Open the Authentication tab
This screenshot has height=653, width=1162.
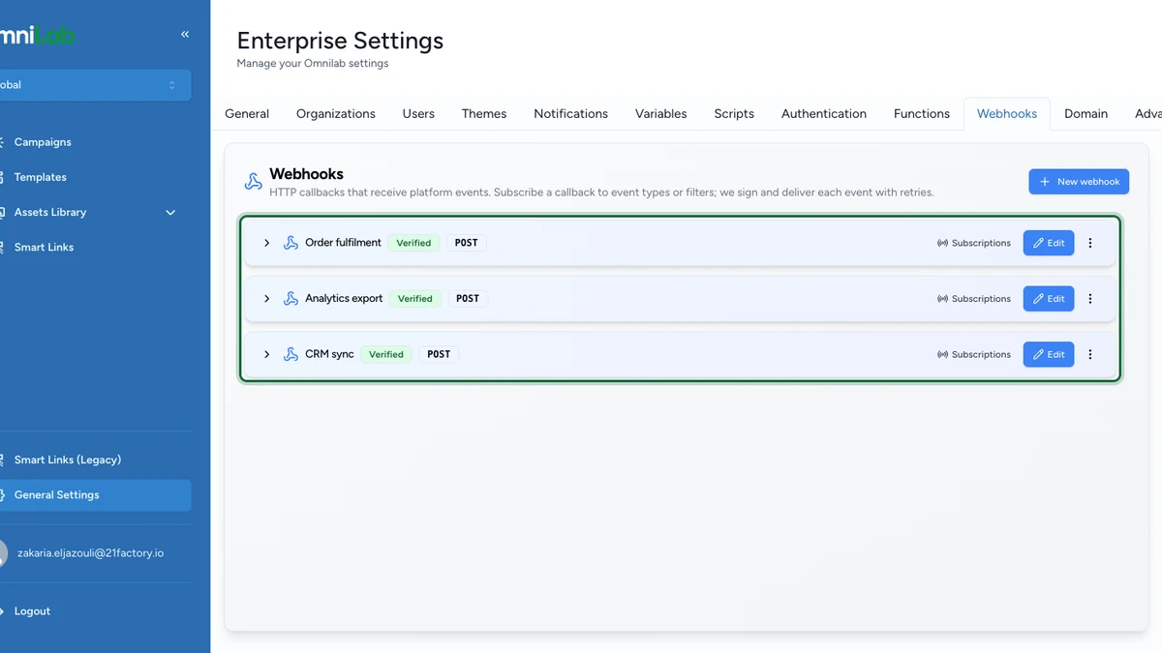[x=824, y=113]
